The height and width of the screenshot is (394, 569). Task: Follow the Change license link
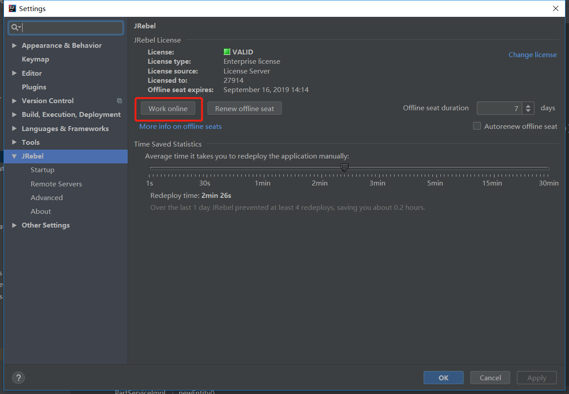(x=533, y=55)
